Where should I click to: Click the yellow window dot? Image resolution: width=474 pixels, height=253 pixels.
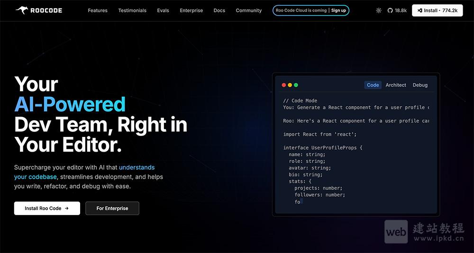tap(290, 85)
